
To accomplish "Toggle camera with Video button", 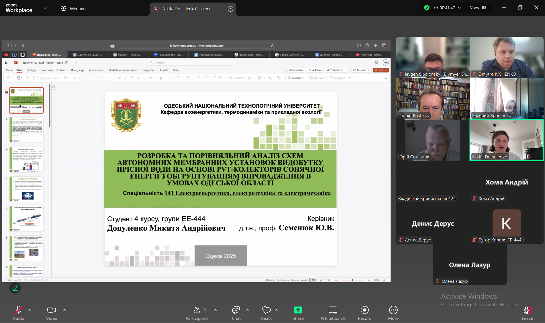I will point(52,313).
